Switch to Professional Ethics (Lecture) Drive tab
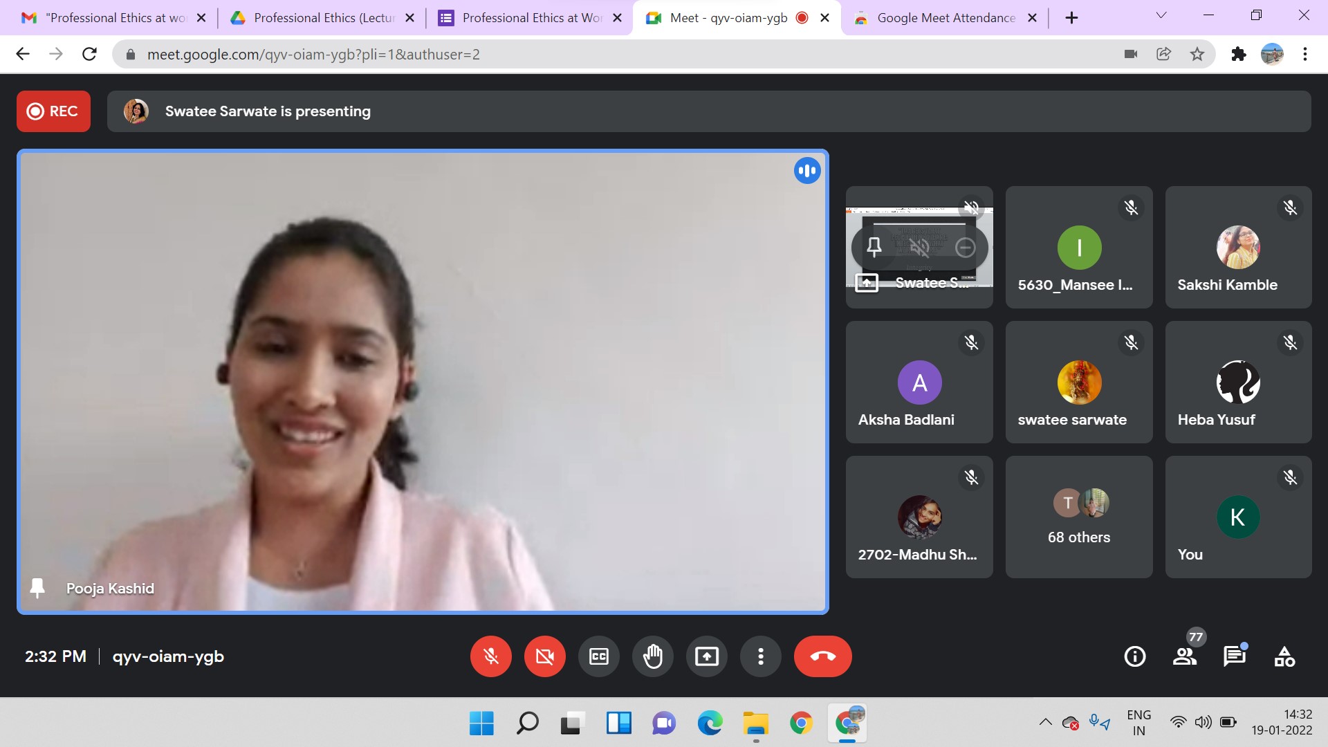This screenshot has height=747, width=1328. pyautogui.click(x=323, y=18)
